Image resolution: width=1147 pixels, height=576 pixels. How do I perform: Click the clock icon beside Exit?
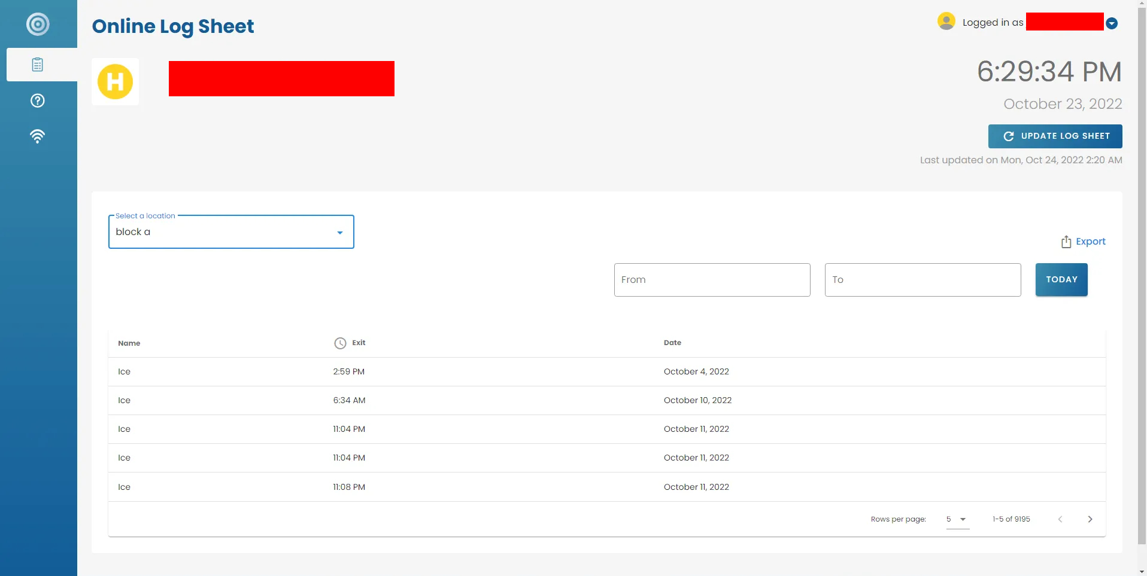[340, 343]
